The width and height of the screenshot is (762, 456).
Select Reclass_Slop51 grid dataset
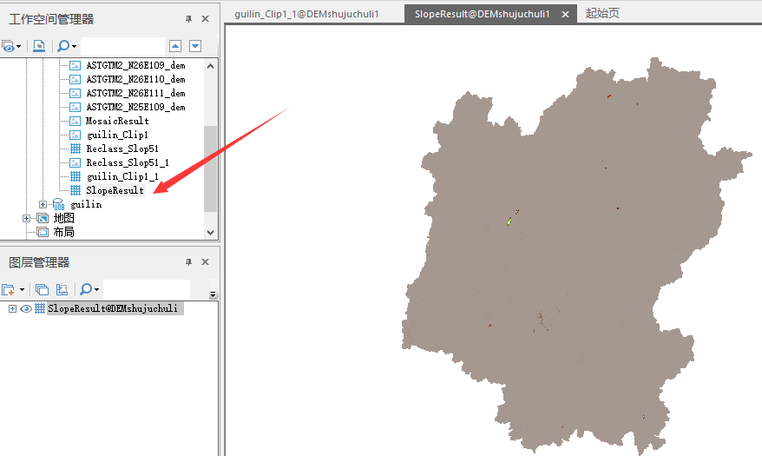coord(122,149)
